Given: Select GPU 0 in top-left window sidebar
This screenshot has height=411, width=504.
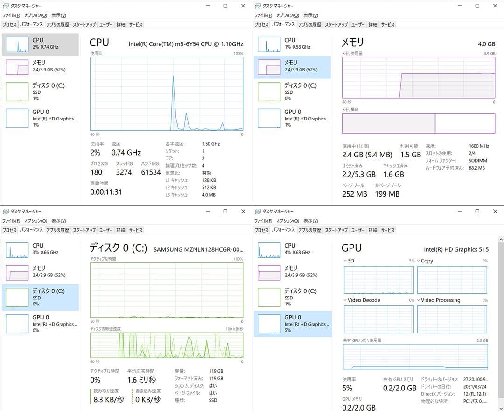Looking at the screenshot, I should pyautogui.click(x=40, y=118).
